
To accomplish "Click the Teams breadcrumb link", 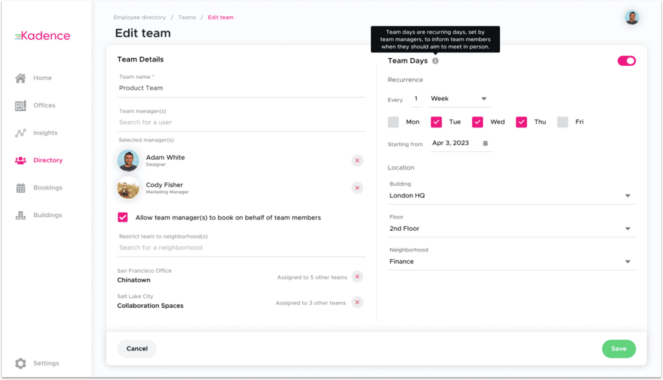I will pos(187,17).
